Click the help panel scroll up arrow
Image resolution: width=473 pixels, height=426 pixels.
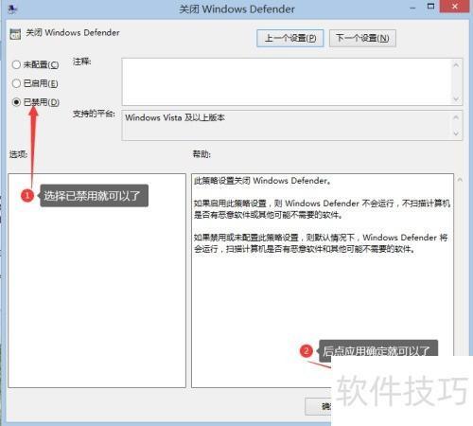(460, 180)
